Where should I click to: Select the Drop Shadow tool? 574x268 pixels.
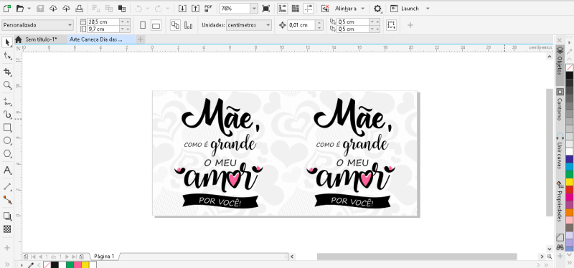click(7, 216)
